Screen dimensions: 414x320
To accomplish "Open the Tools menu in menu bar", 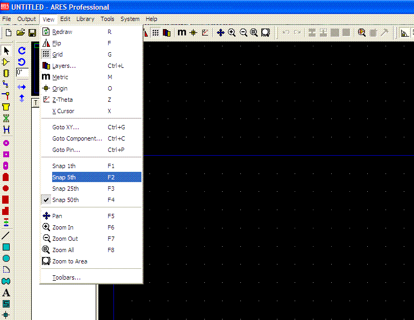I will 108,19.
